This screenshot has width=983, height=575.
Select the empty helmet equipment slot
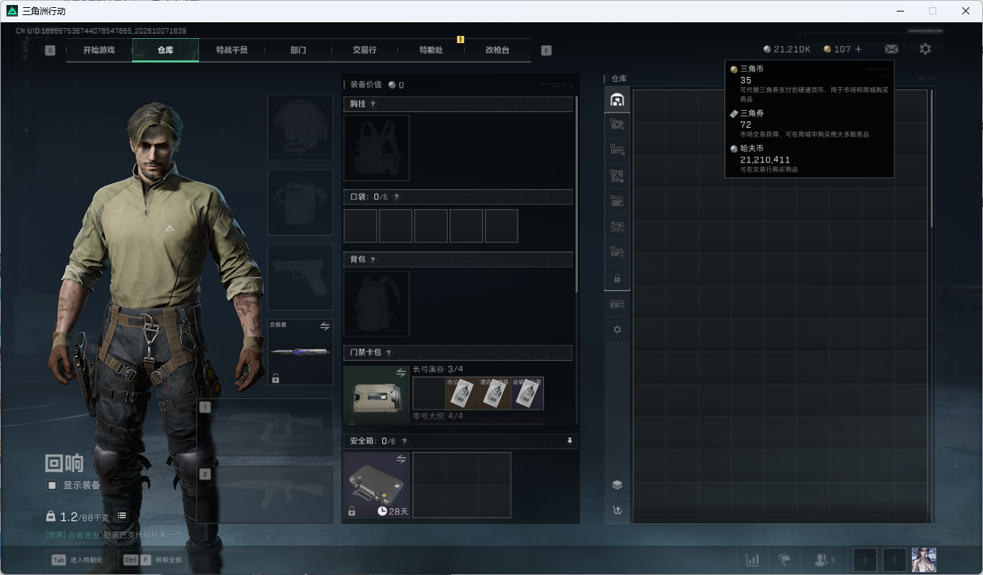[300, 128]
